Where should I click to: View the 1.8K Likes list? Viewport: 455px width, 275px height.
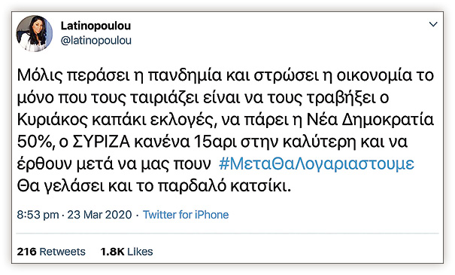point(126,252)
